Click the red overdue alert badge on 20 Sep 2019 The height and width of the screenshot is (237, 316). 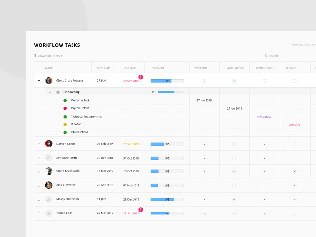pos(141,77)
